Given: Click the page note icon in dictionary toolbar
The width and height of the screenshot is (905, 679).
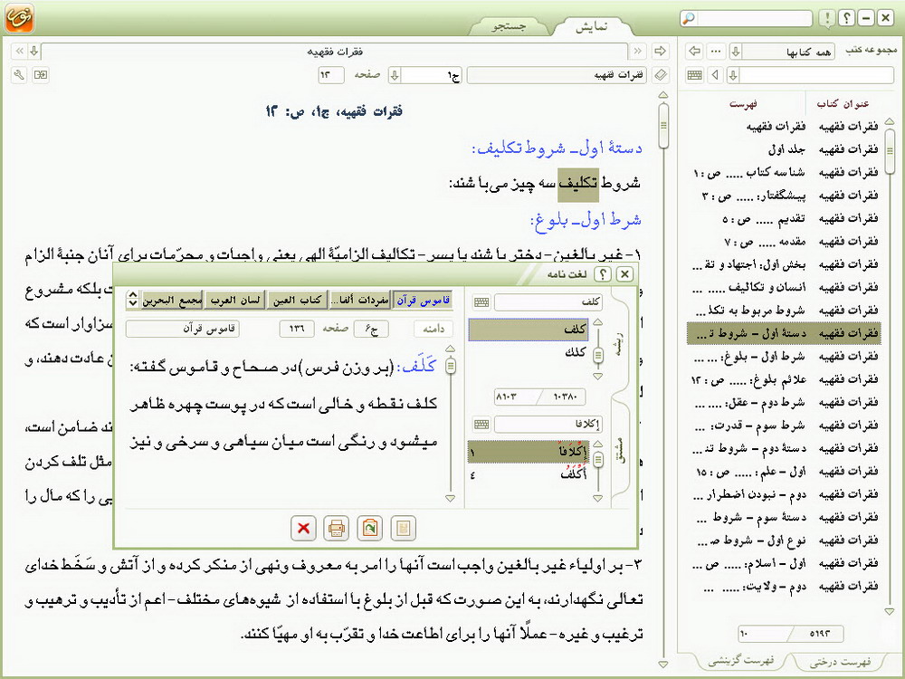Looking at the screenshot, I should coord(404,528).
